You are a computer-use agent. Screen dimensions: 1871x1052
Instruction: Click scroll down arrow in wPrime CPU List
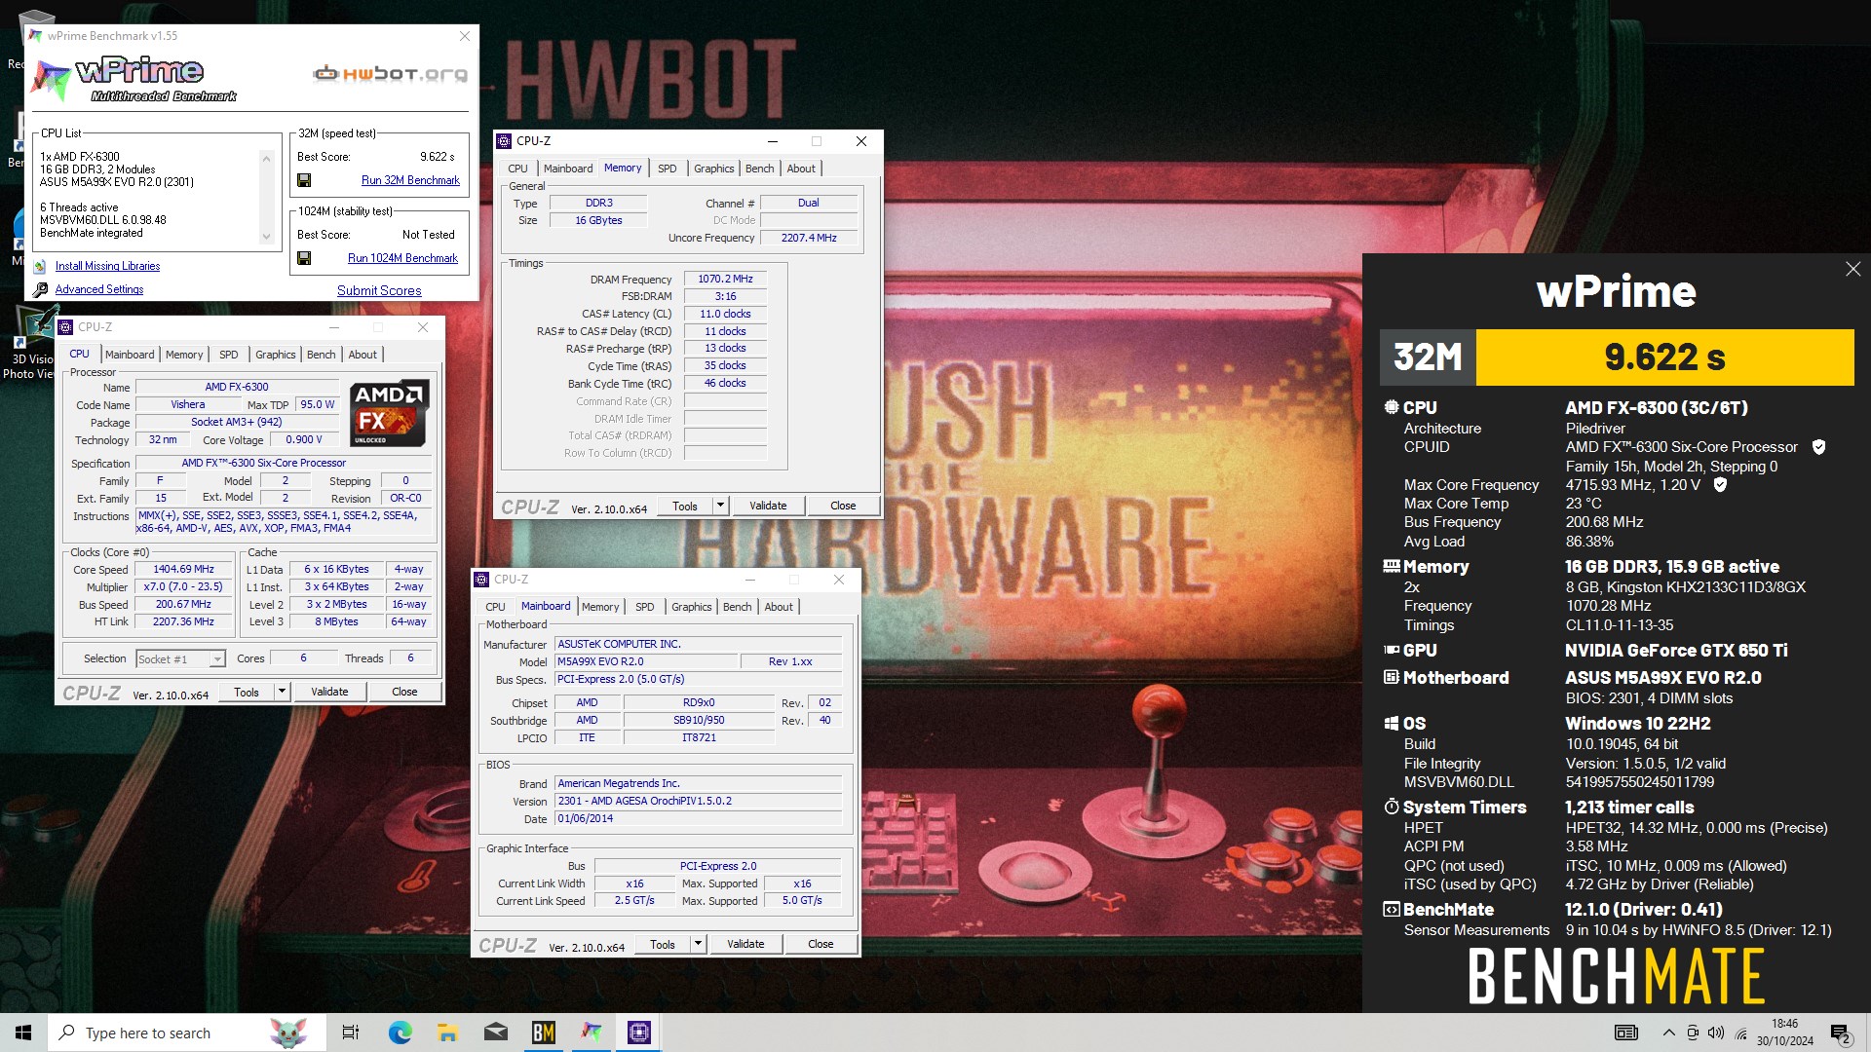click(x=266, y=236)
